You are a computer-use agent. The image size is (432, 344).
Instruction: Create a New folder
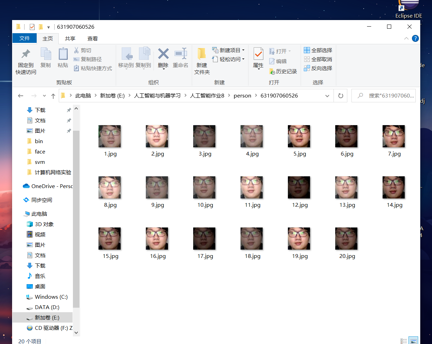pyautogui.click(x=202, y=61)
